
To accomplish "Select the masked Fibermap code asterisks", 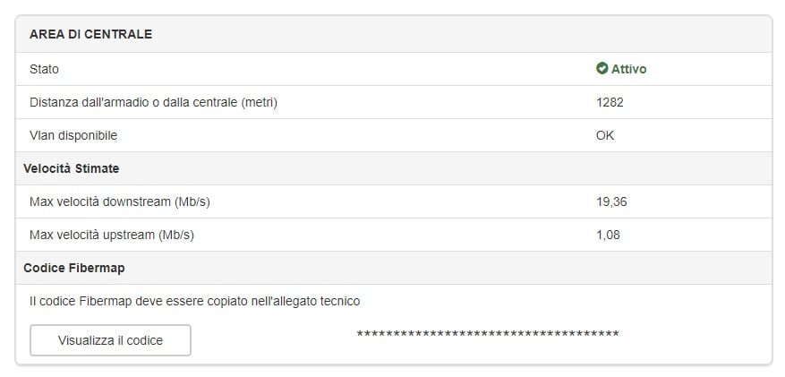I will (x=488, y=334).
